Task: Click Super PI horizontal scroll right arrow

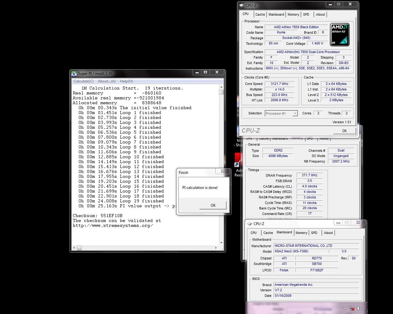Action: click(216, 248)
